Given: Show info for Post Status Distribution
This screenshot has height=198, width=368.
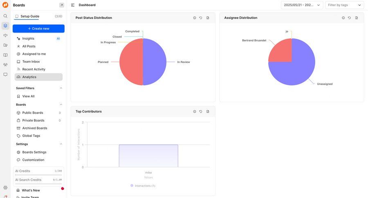Looking at the screenshot, I should pos(195,18).
